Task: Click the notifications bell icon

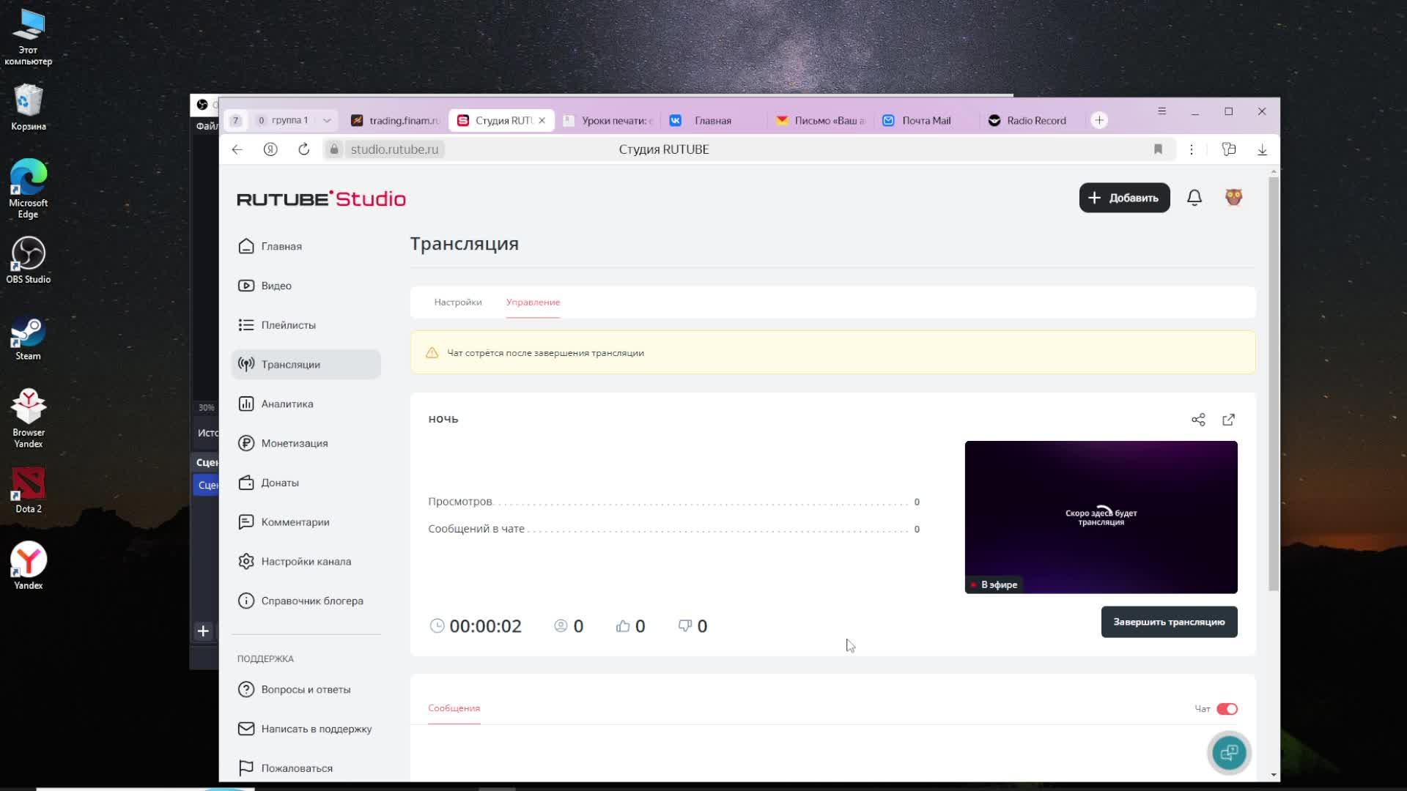Action: point(1194,198)
